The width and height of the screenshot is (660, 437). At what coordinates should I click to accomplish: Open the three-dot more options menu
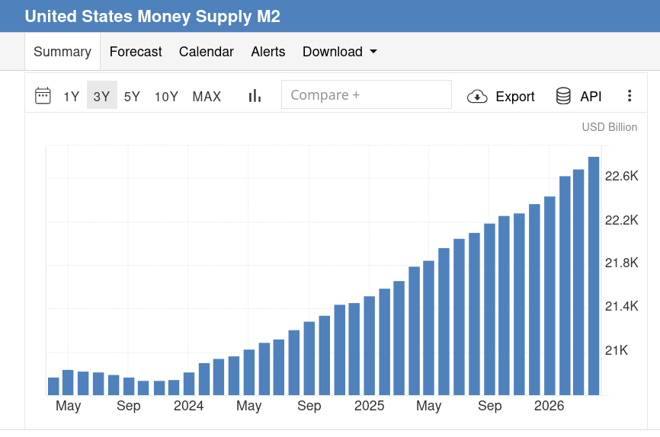pyautogui.click(x=630, y=95)
